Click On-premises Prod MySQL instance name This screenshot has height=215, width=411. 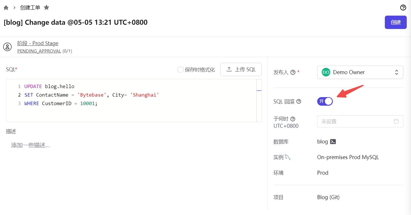coord(348,157)
